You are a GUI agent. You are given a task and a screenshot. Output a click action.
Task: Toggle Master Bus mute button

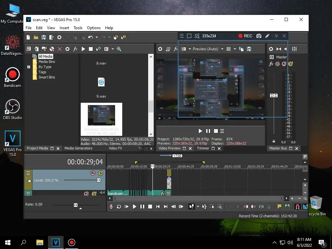[284, 64]
